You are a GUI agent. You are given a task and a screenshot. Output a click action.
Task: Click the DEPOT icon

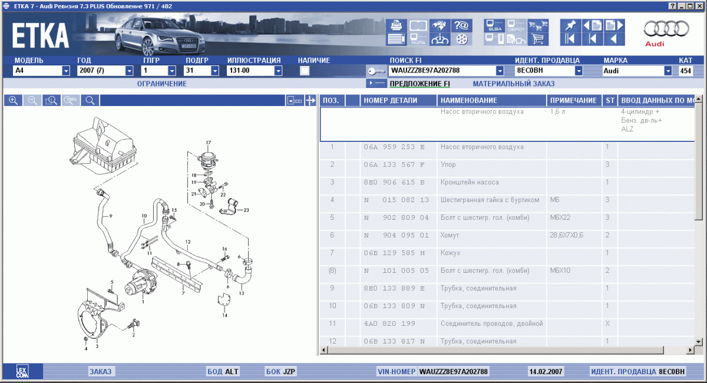point(516,25)
